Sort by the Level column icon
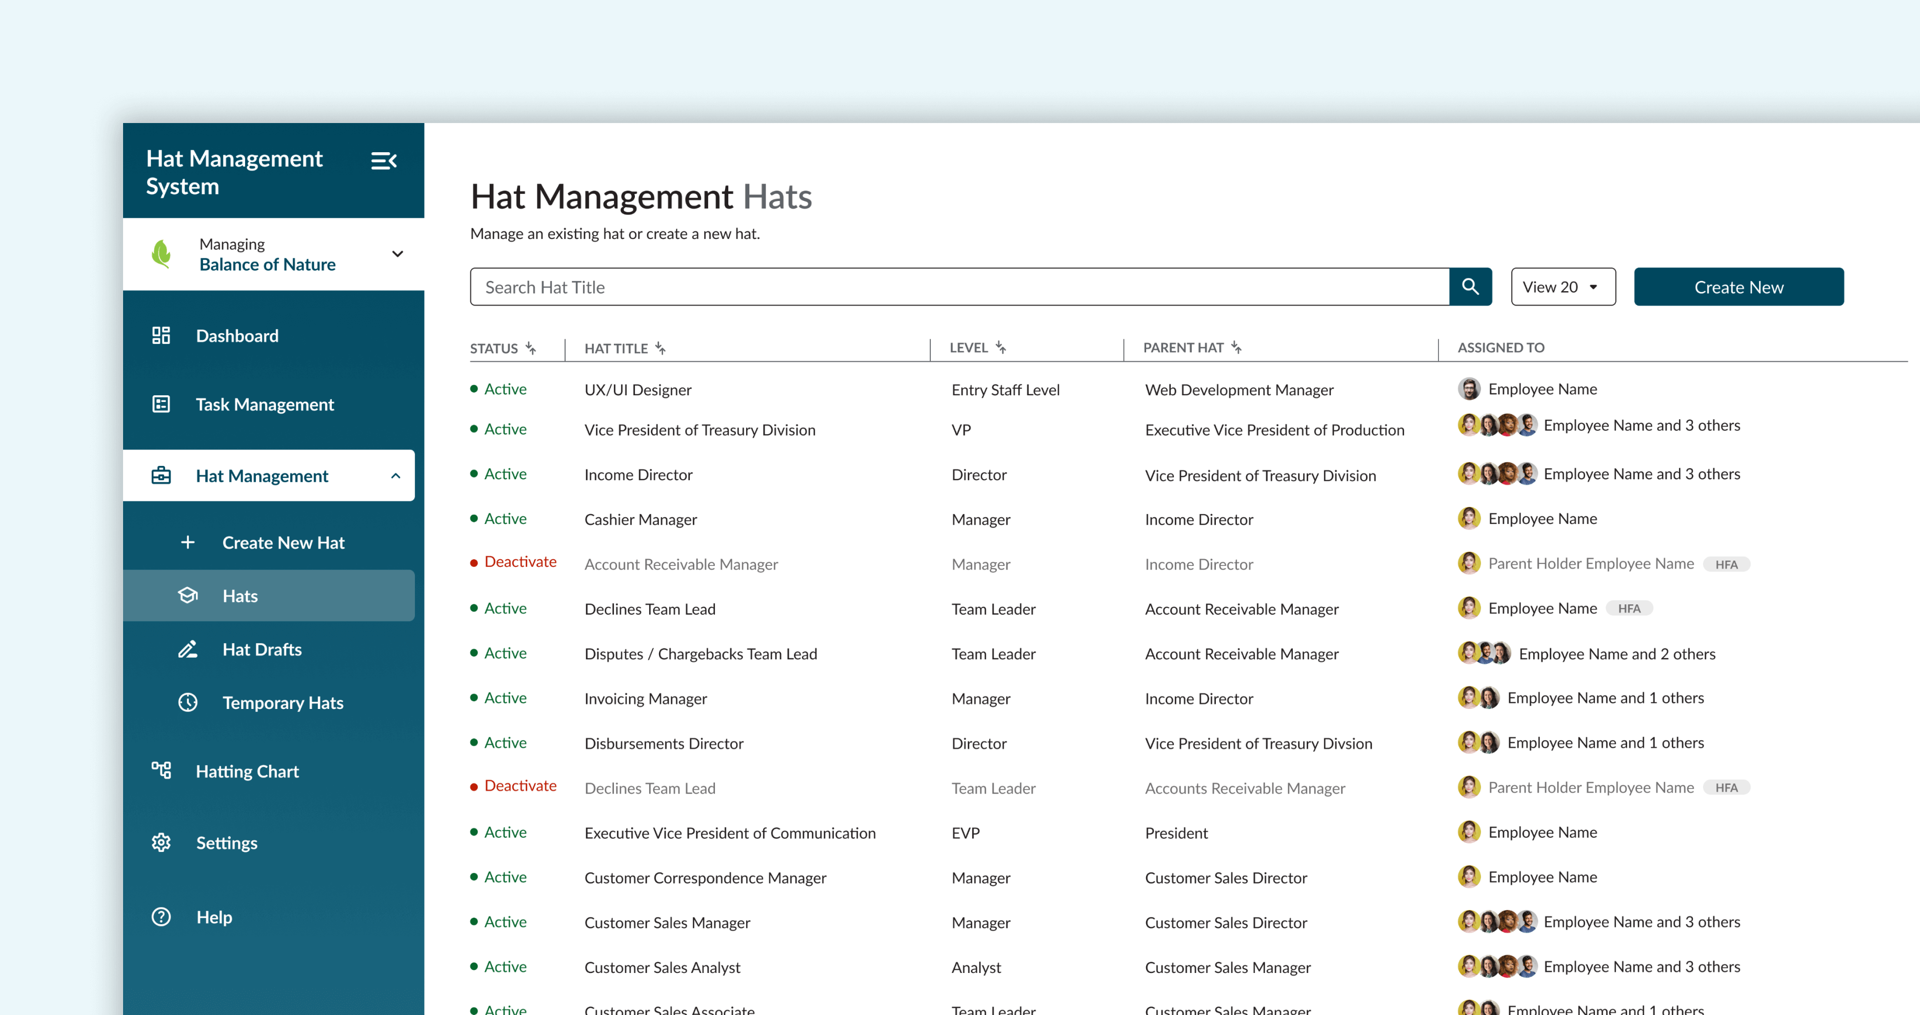Image resolution: width=1920 pixels, height=1015 pixels. 1001,347
